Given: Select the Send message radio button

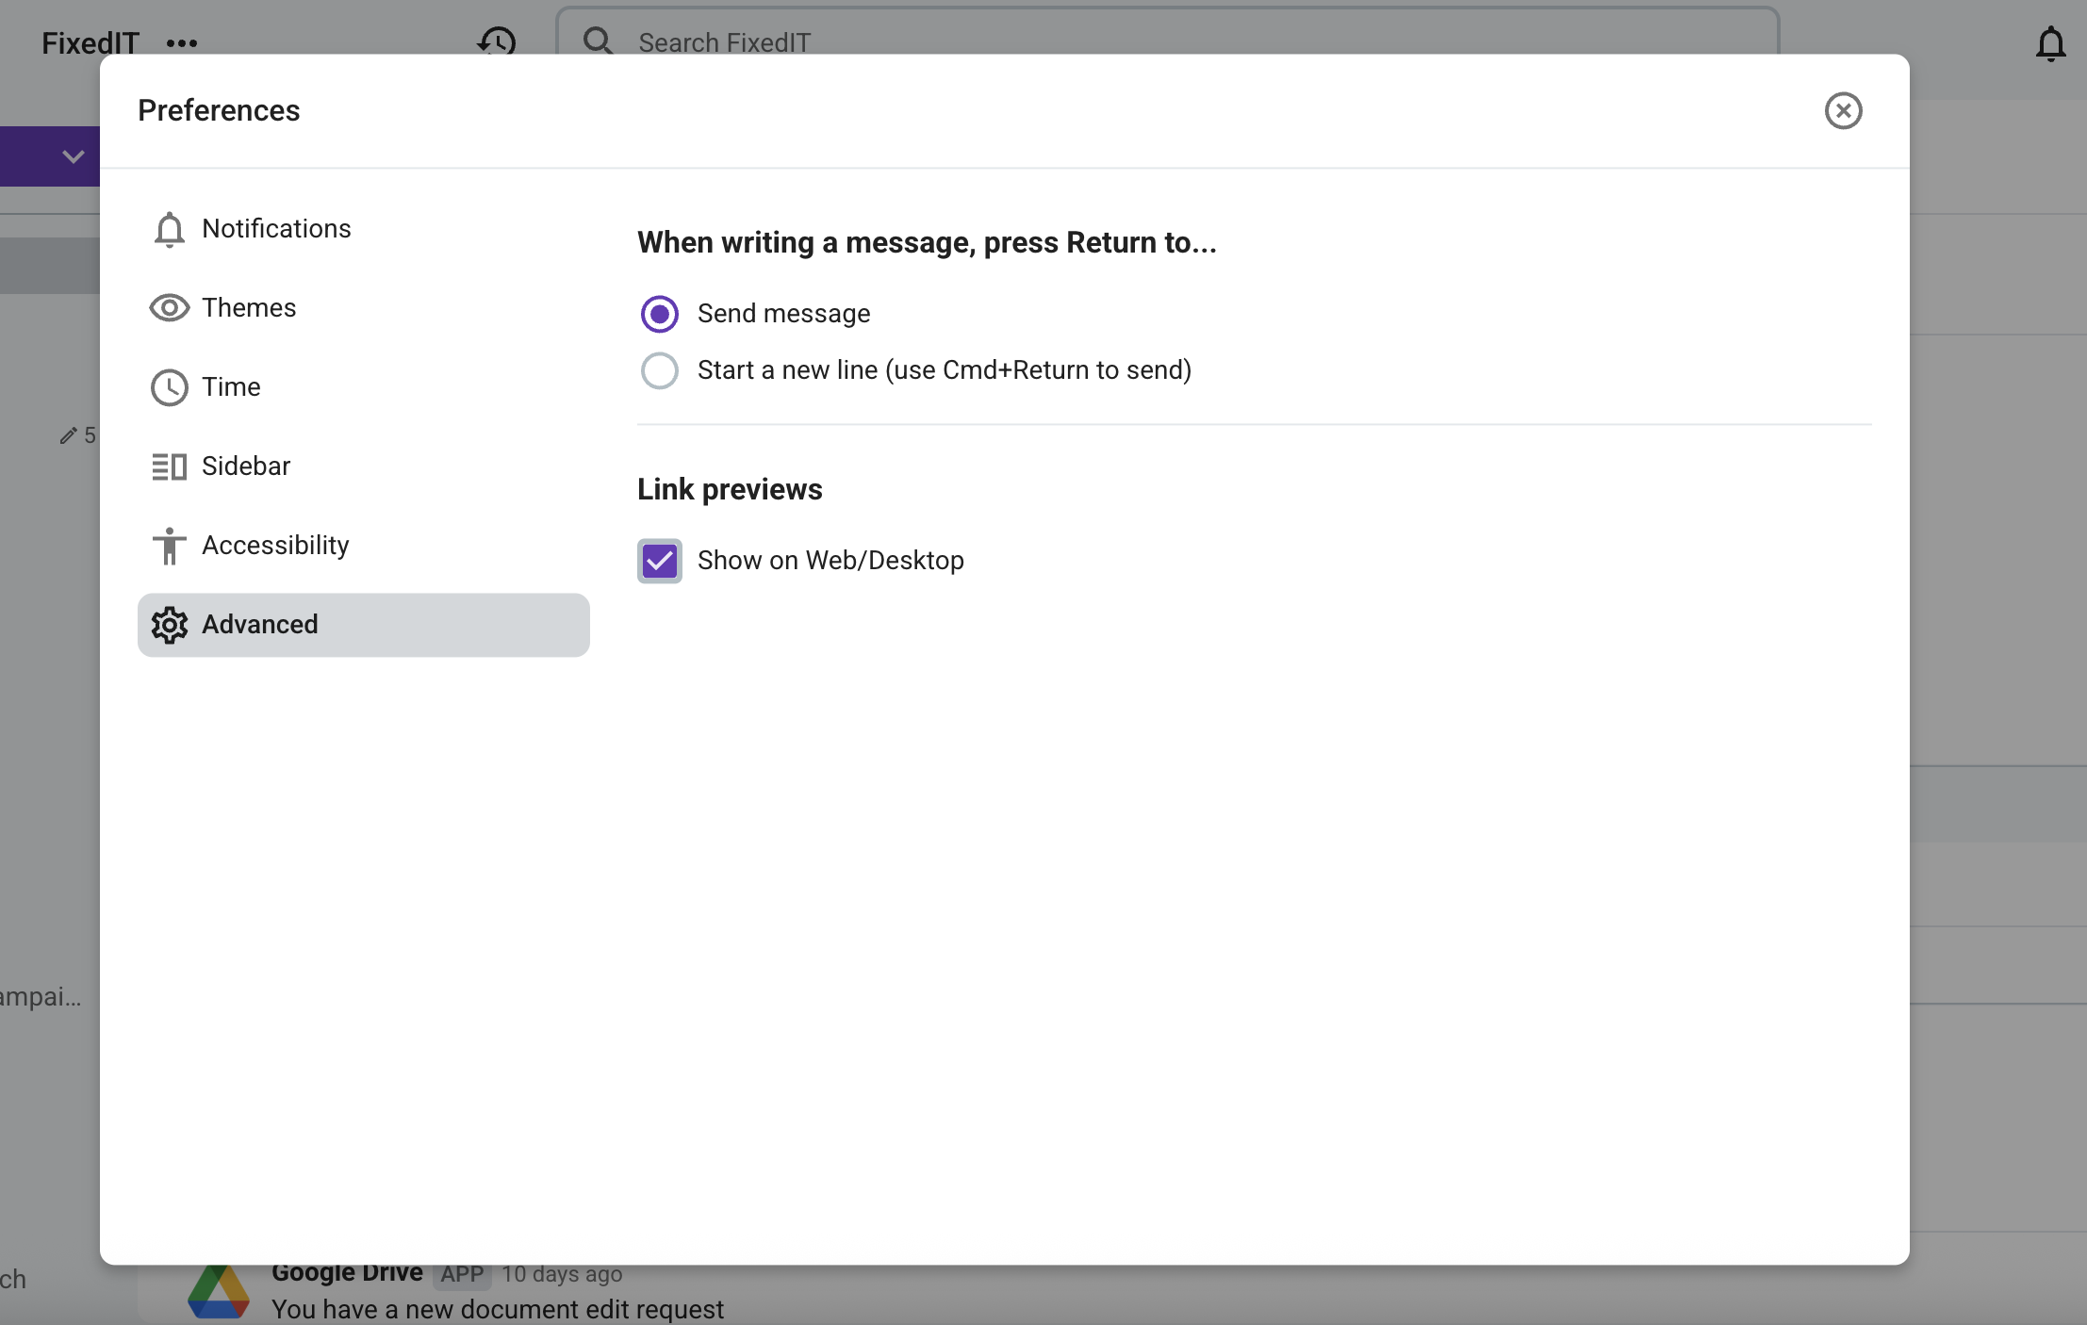Looking at the screenshot, I should pos(659,314).
